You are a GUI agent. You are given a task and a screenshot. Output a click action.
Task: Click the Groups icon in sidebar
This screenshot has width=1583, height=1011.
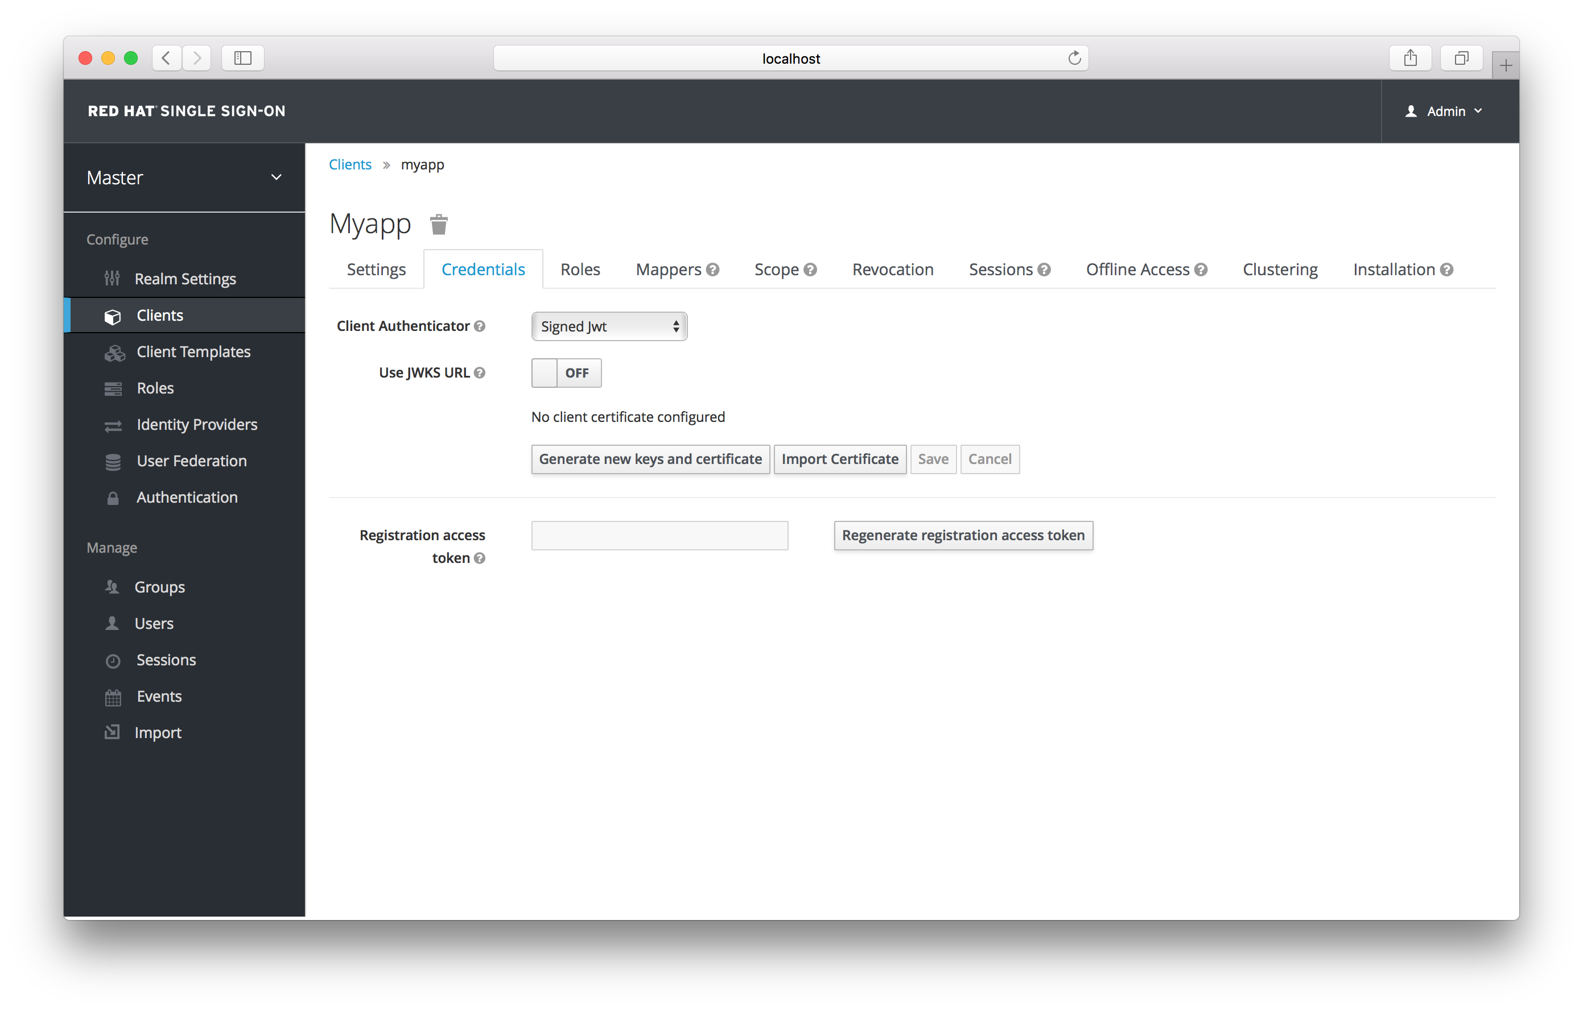(x=112, y=586)
